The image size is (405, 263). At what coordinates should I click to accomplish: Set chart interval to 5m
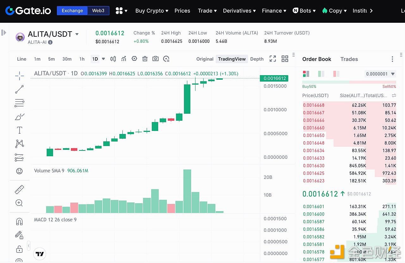coord(51,59)
